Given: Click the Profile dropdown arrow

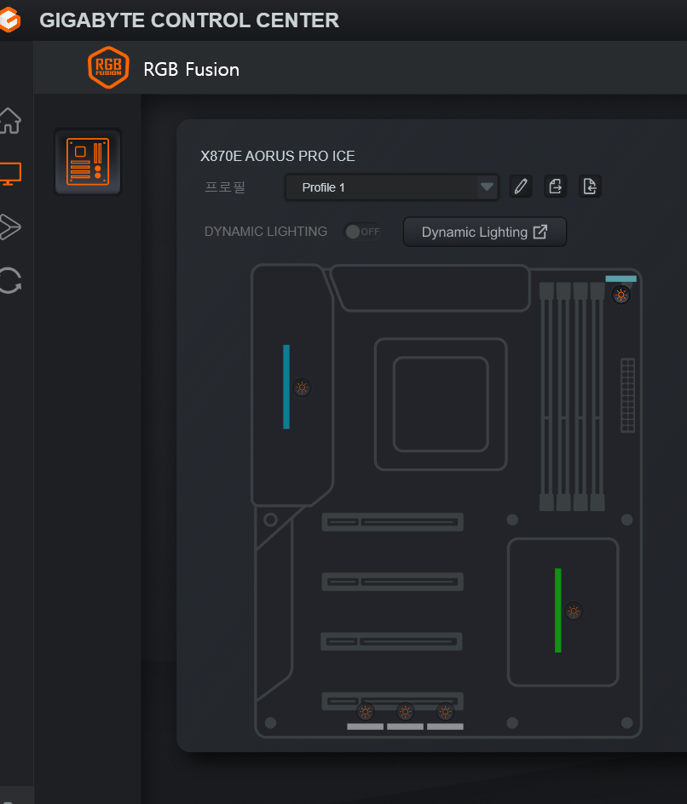Looking at the screenshot, I should pyautogui.click(x=487, y=187).
